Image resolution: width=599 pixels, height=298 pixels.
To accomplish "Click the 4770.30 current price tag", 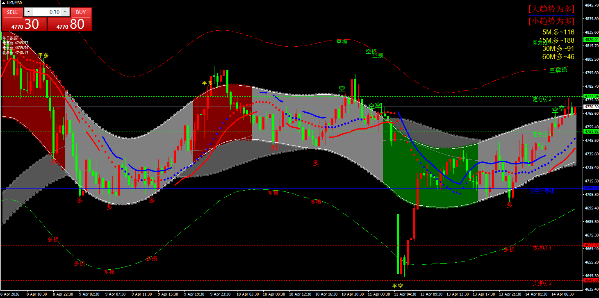I will 591,107.
